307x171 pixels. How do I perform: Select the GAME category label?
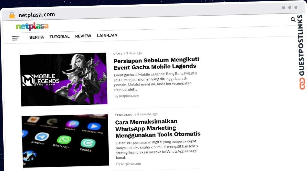pos(118,54)
